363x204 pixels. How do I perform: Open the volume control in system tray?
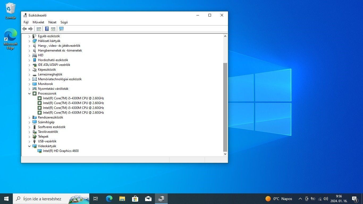tap(326, 199)
